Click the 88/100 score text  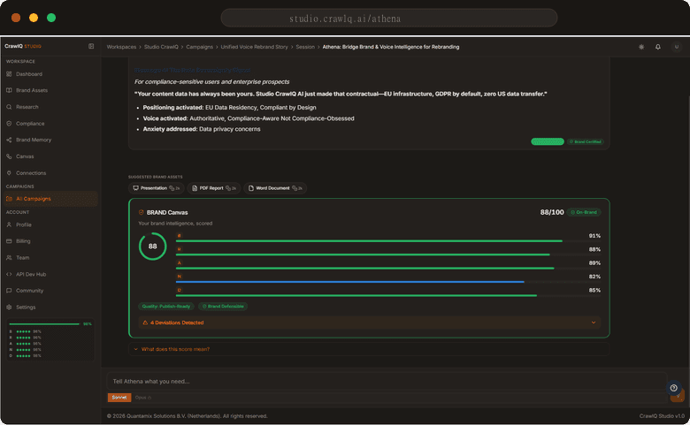click(552, 212)
